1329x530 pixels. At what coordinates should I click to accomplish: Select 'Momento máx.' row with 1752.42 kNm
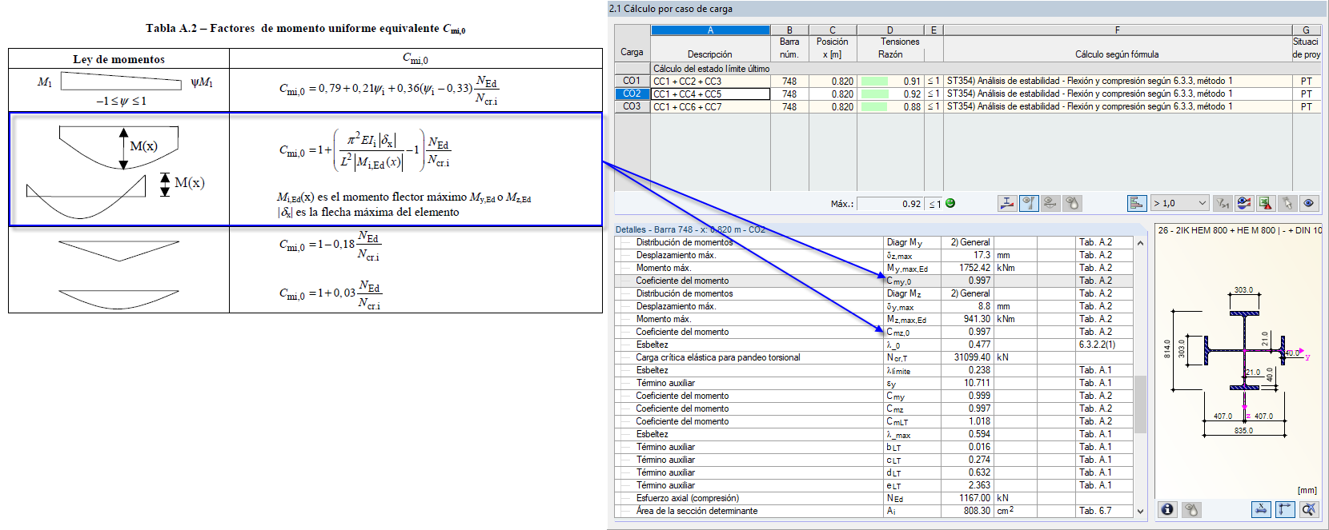coord(873,268)
